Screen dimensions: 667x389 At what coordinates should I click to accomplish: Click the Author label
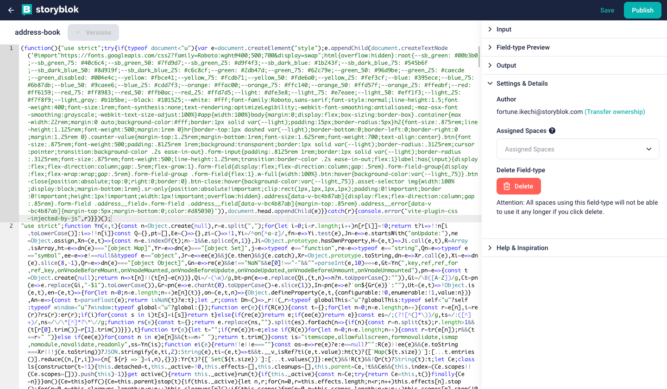coord(506,99)
